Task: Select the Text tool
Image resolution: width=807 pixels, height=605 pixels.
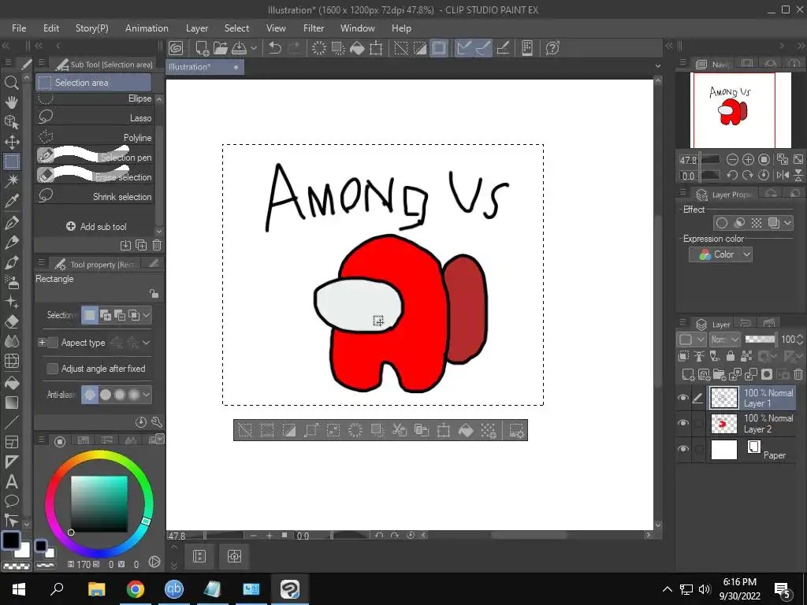Action: [11, 482]
